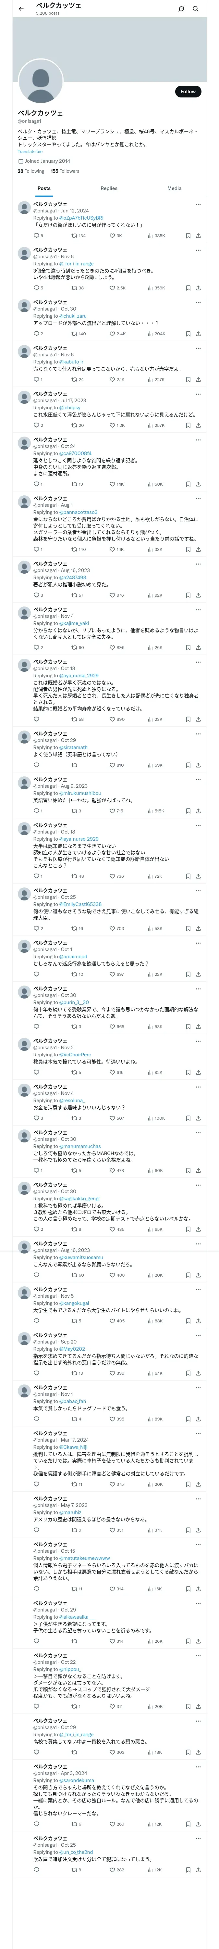The width and height of the screenshot is (219, 1949).
Task: Open search from the profile header
Action: (x=196, y=9)
